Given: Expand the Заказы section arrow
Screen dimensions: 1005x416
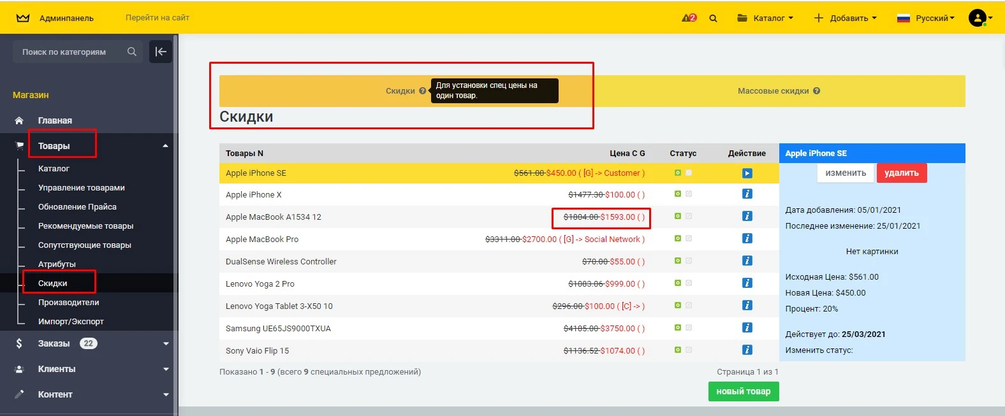Looking at the screenshot, I should point(166,343).
